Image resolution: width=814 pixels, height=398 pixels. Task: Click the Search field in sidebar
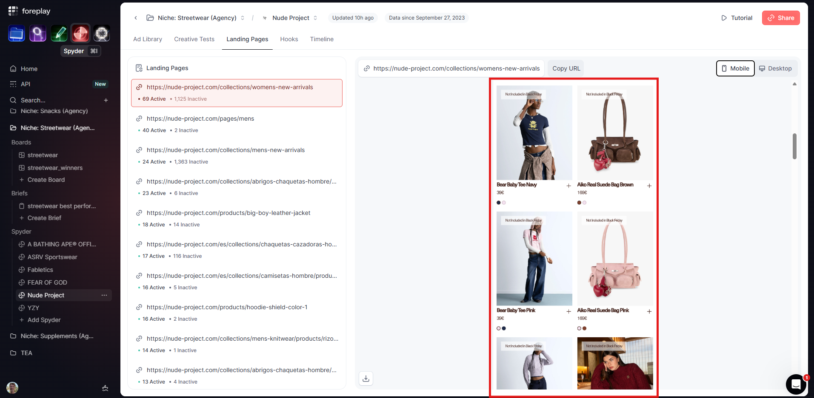click(33, 100)
